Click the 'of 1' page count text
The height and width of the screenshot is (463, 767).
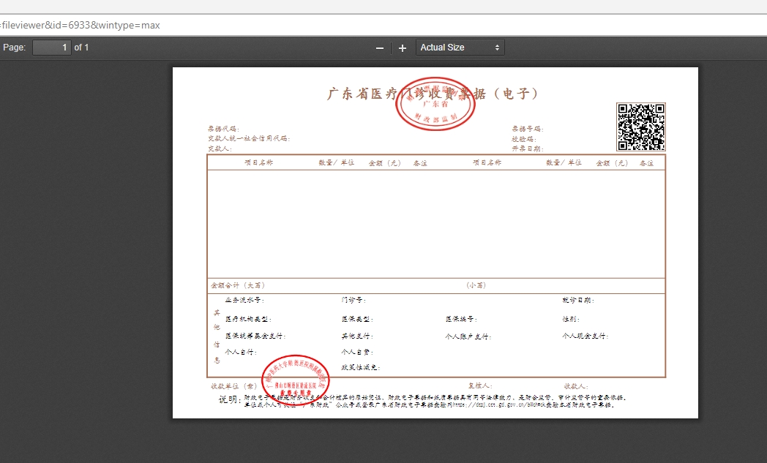(x=81, y=48)
